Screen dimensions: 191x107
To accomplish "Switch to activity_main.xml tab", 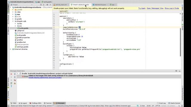I will click(x=61, y=5).
